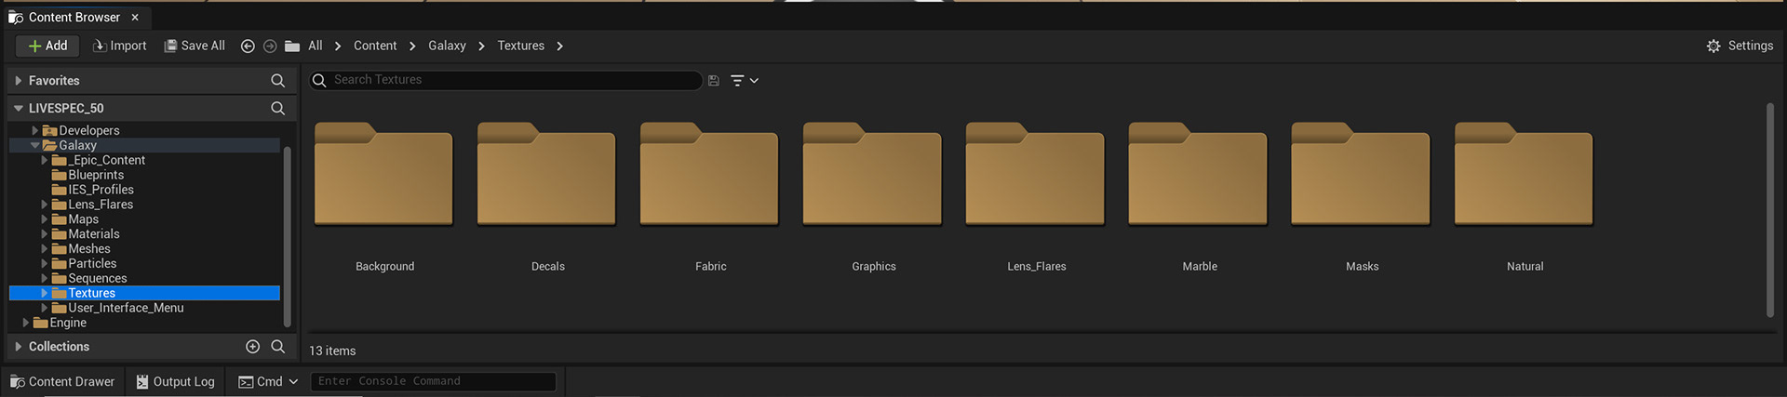Open the Cmd type dropdown
This screenshot has width=1787, height=397.
click(x=268, y=381)
